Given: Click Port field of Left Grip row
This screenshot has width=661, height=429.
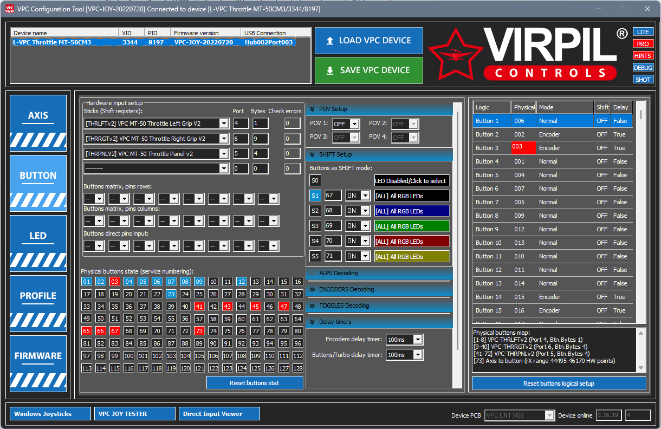Looking at the screenshot, I should coord(241,123).
